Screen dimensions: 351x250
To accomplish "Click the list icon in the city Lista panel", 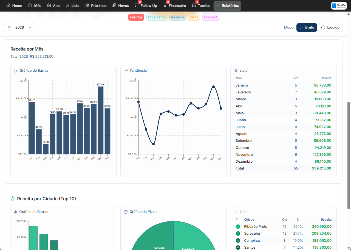I will pos(236,212).
